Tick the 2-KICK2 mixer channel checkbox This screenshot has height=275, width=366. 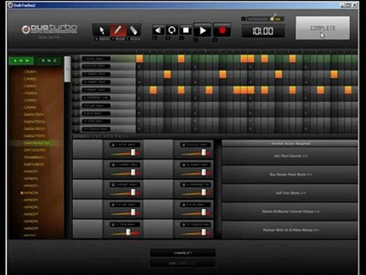click(184, 145)
